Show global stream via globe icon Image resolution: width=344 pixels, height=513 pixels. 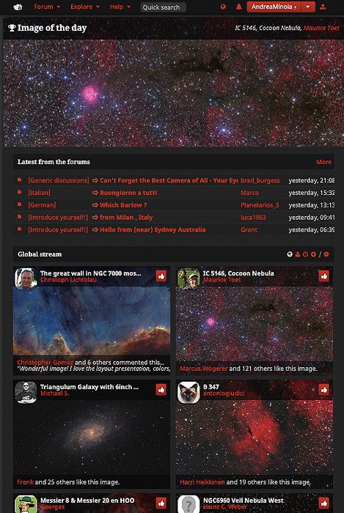(289, 254)
